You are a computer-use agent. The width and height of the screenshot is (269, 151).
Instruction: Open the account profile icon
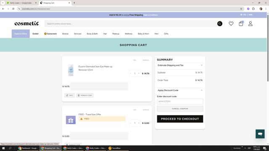[x=251, y=23]
